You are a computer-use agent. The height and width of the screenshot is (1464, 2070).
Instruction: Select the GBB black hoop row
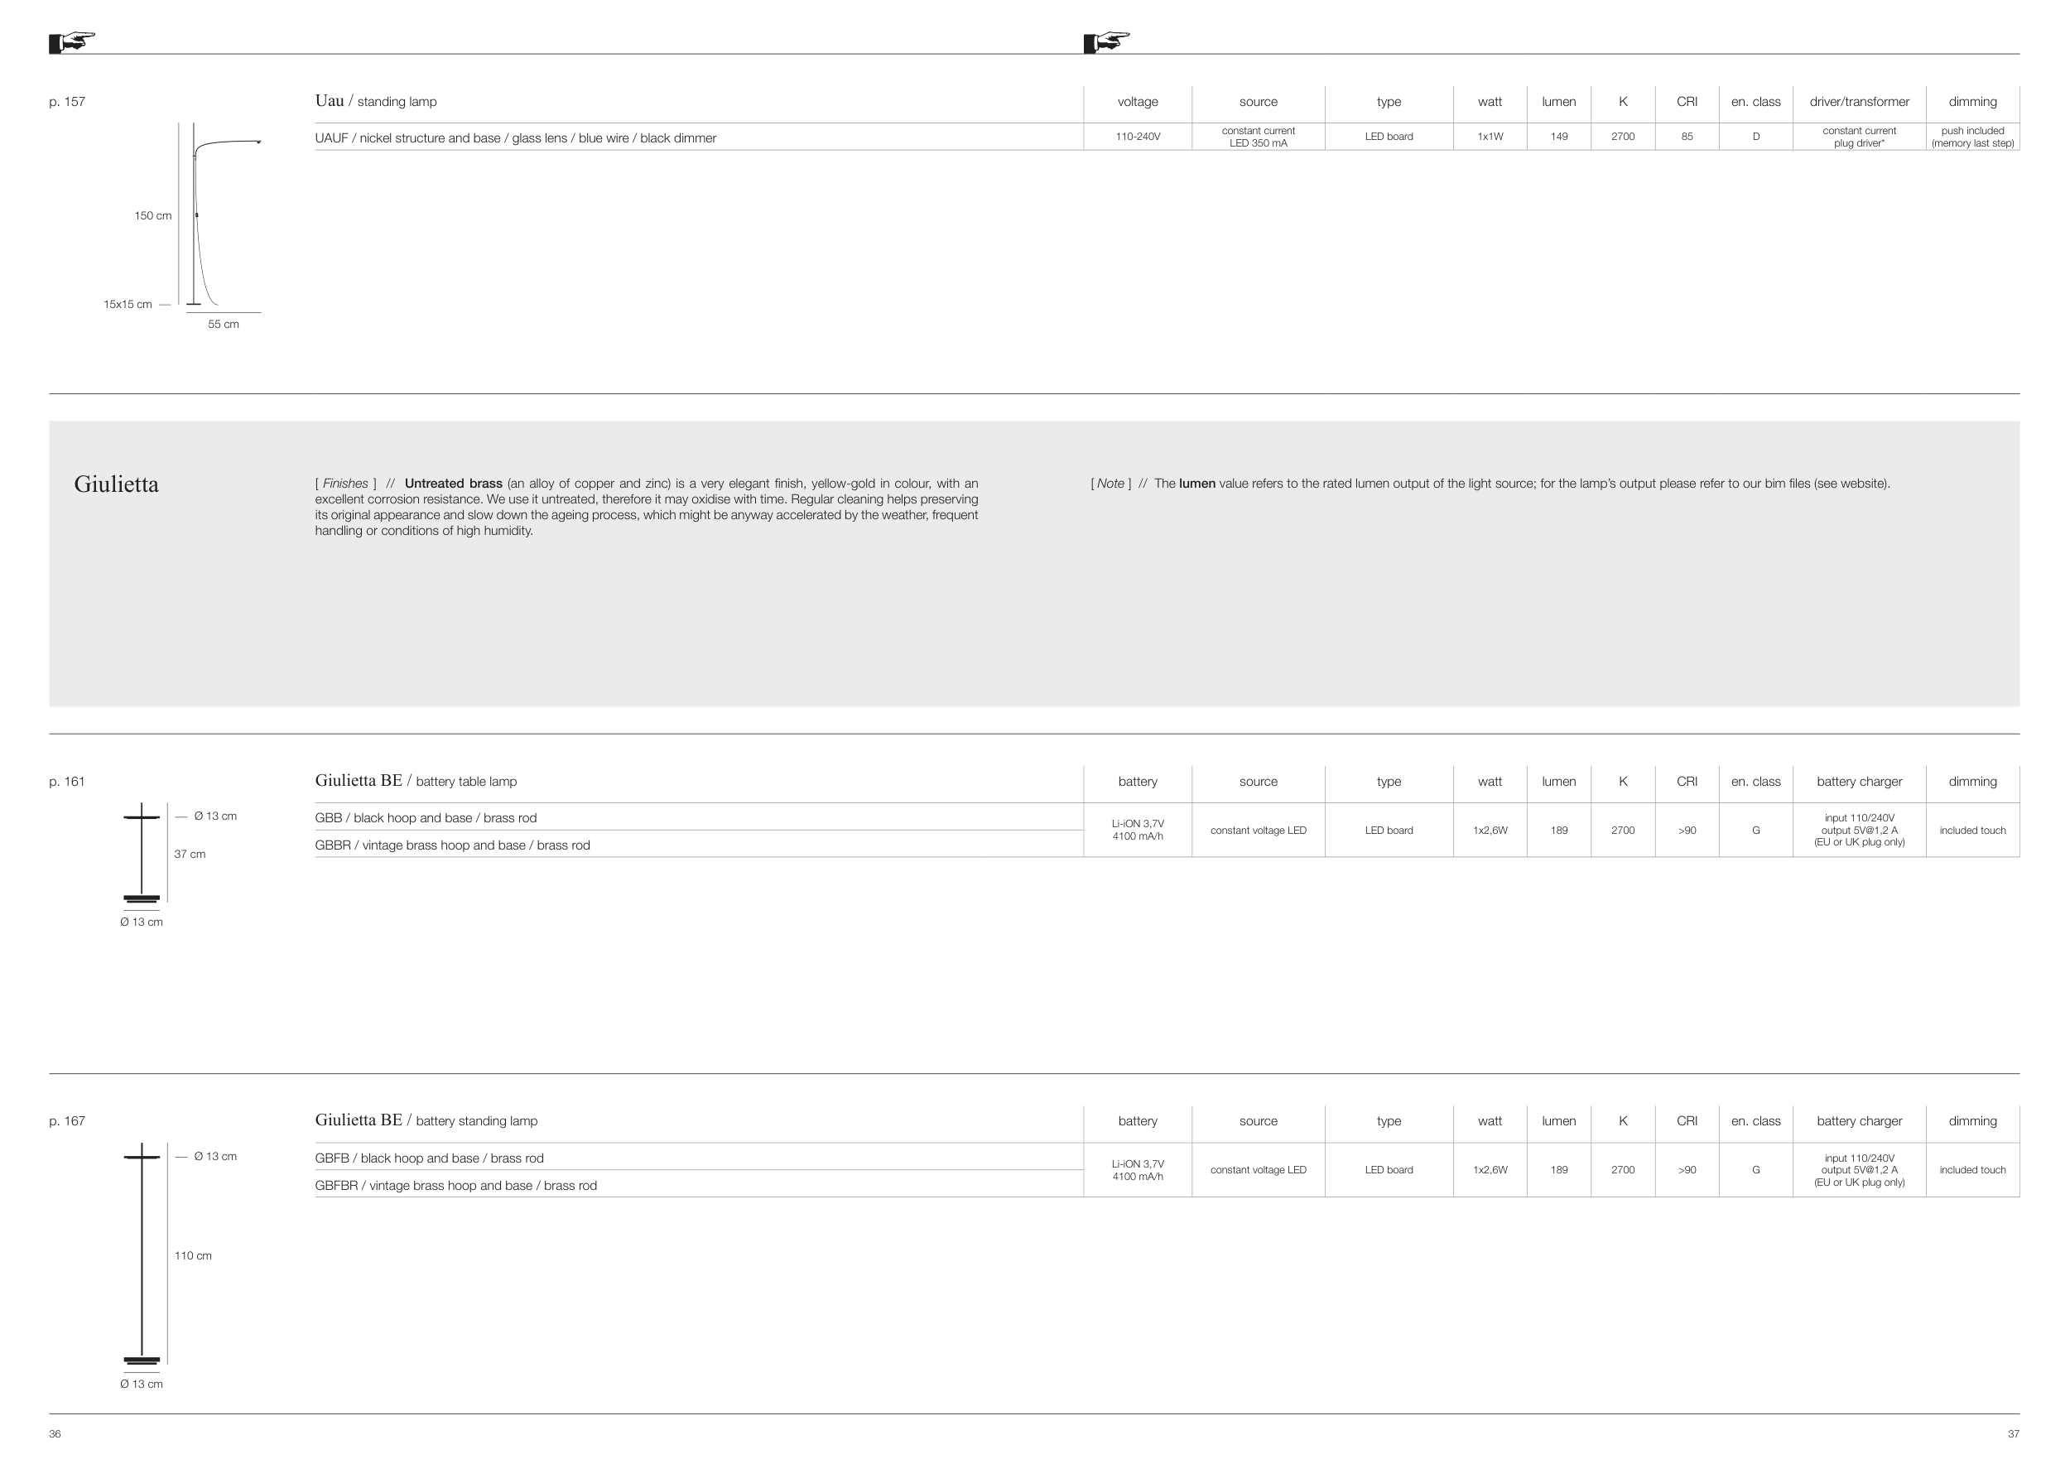click(426, 817)
